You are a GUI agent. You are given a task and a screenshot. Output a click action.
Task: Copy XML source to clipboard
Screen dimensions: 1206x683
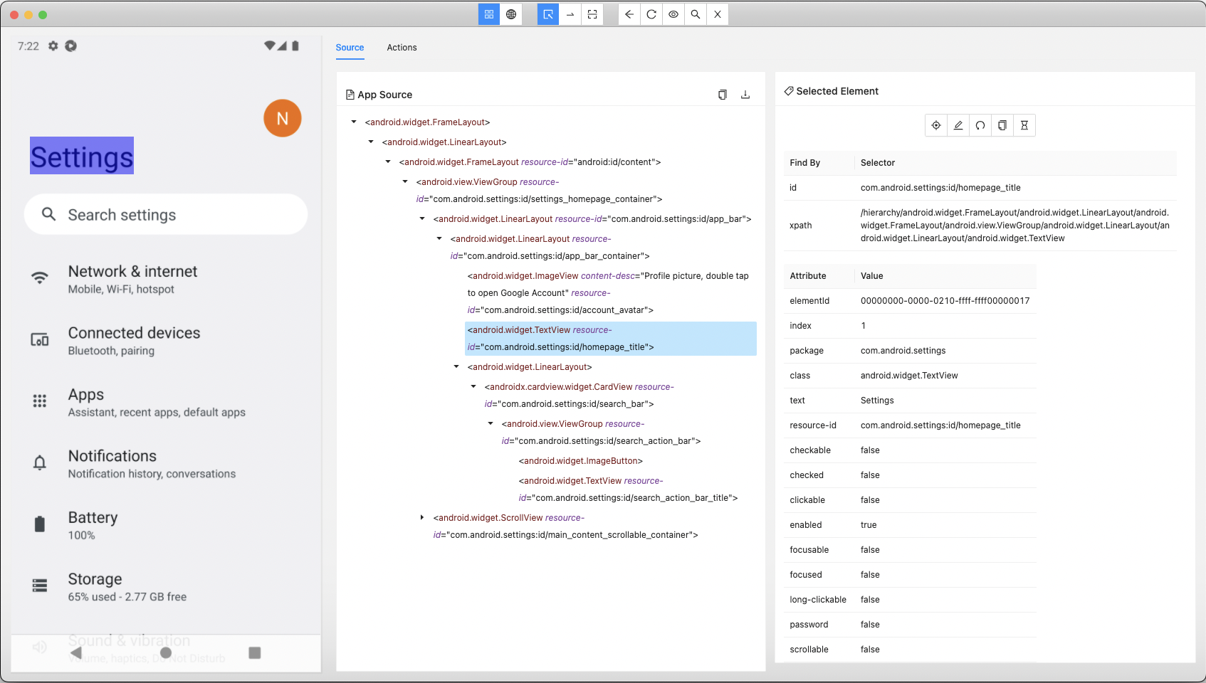(723, 95)
